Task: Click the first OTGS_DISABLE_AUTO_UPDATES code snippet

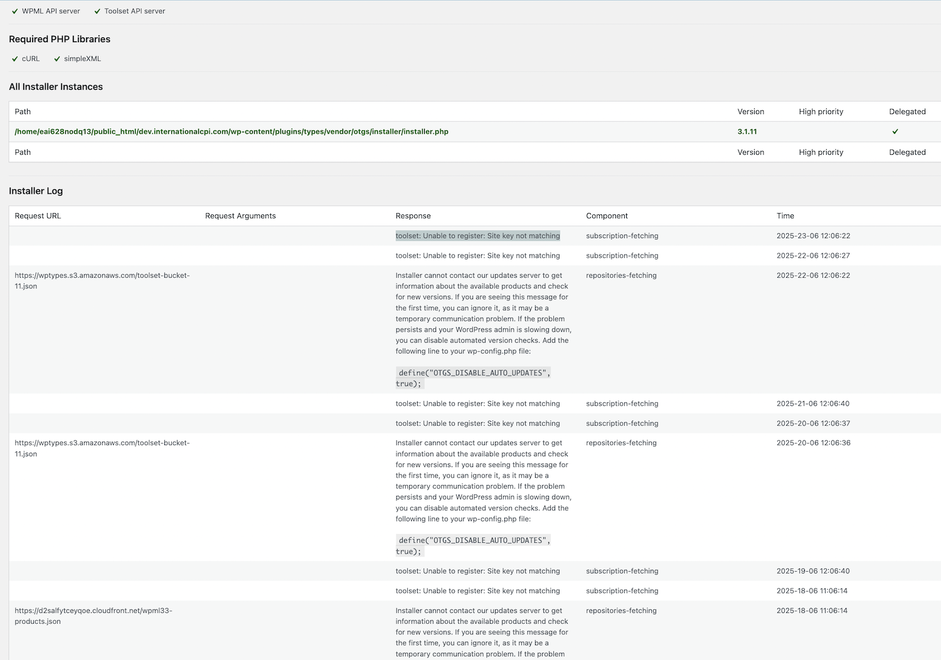Action: [474, 378]
